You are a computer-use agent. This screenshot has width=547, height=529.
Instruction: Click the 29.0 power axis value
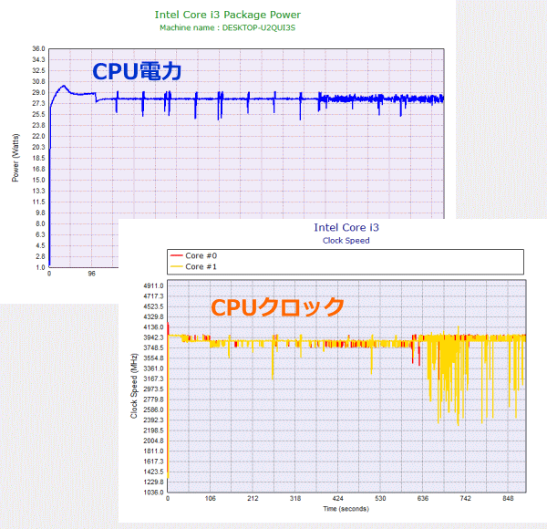point(38,92)
